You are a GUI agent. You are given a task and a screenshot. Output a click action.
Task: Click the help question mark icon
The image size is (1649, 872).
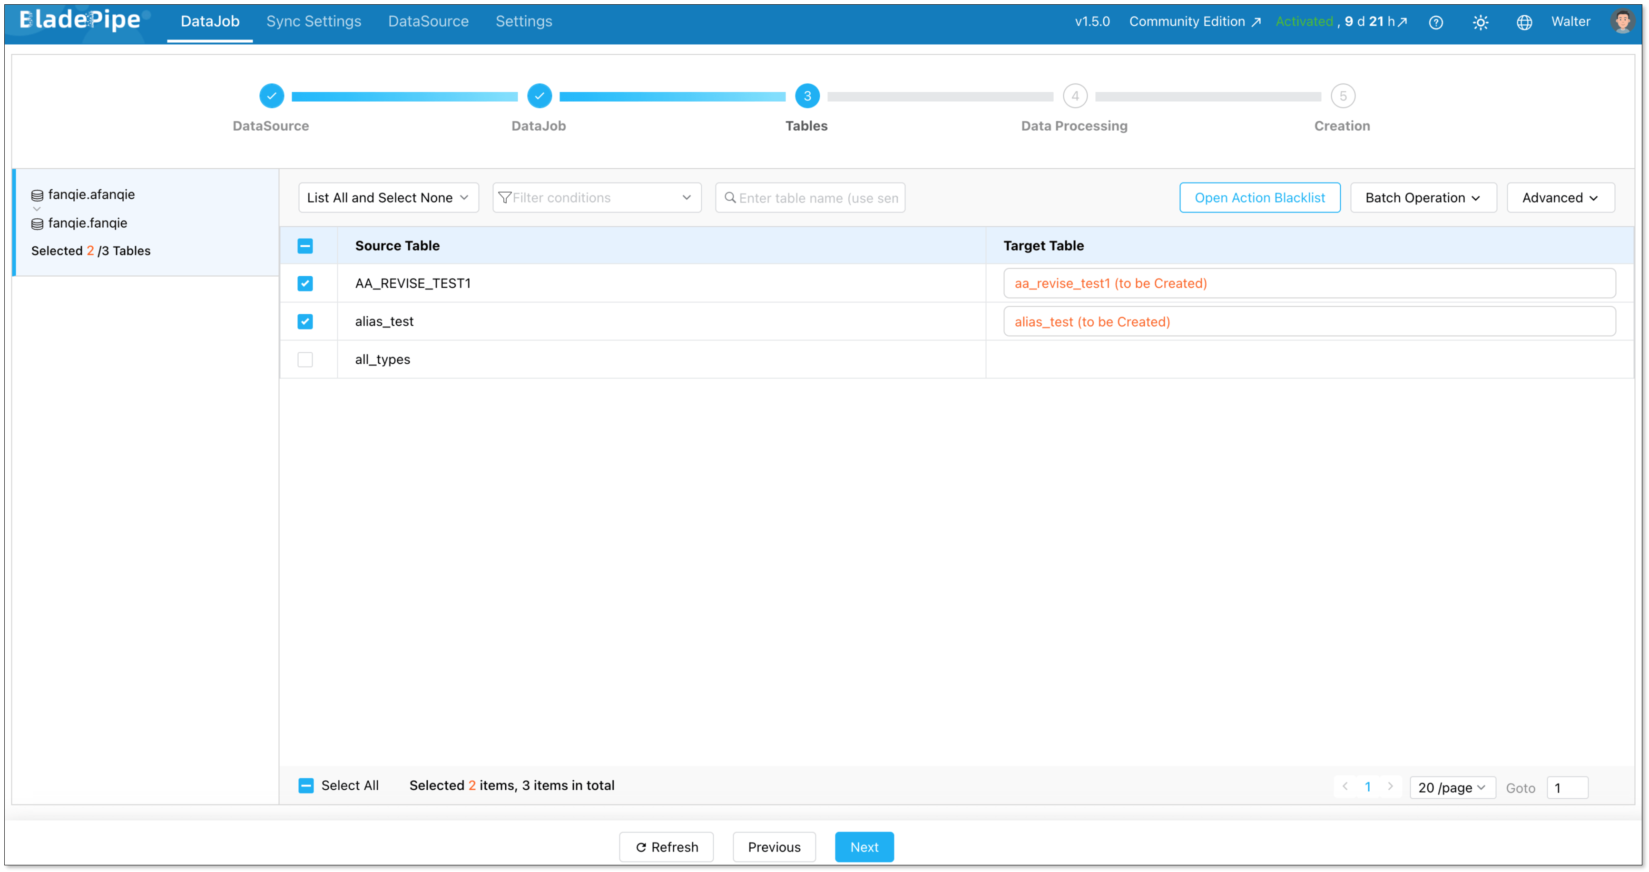[x=1436, y=22]
